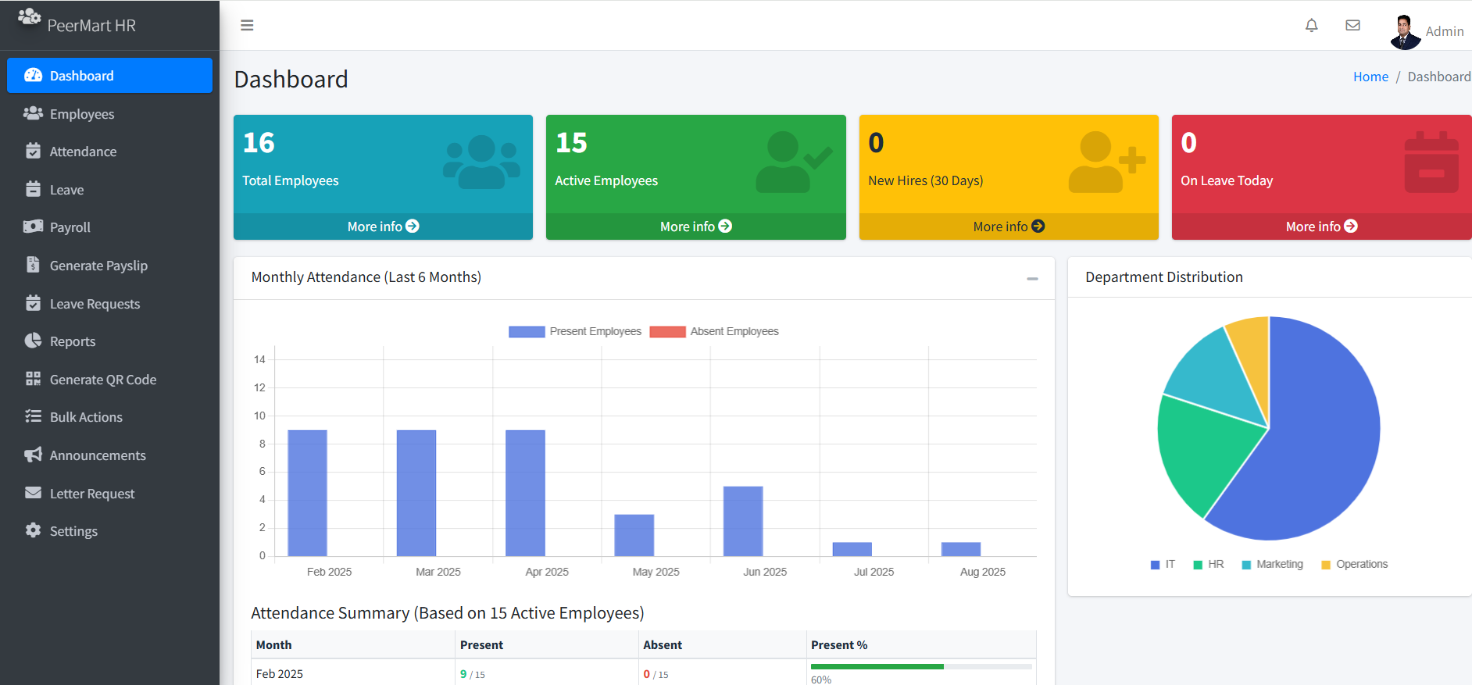Collapse the Monthly Attendance card
1472x685 pixels.
point(1032,278)
